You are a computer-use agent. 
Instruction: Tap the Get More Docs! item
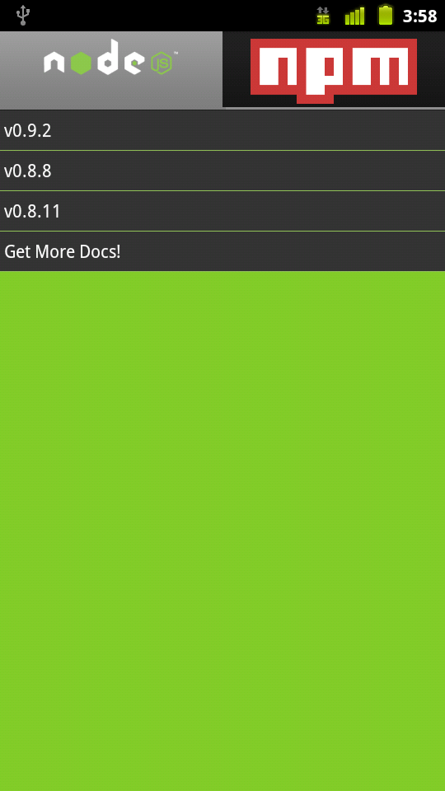(x=222, y=251)
